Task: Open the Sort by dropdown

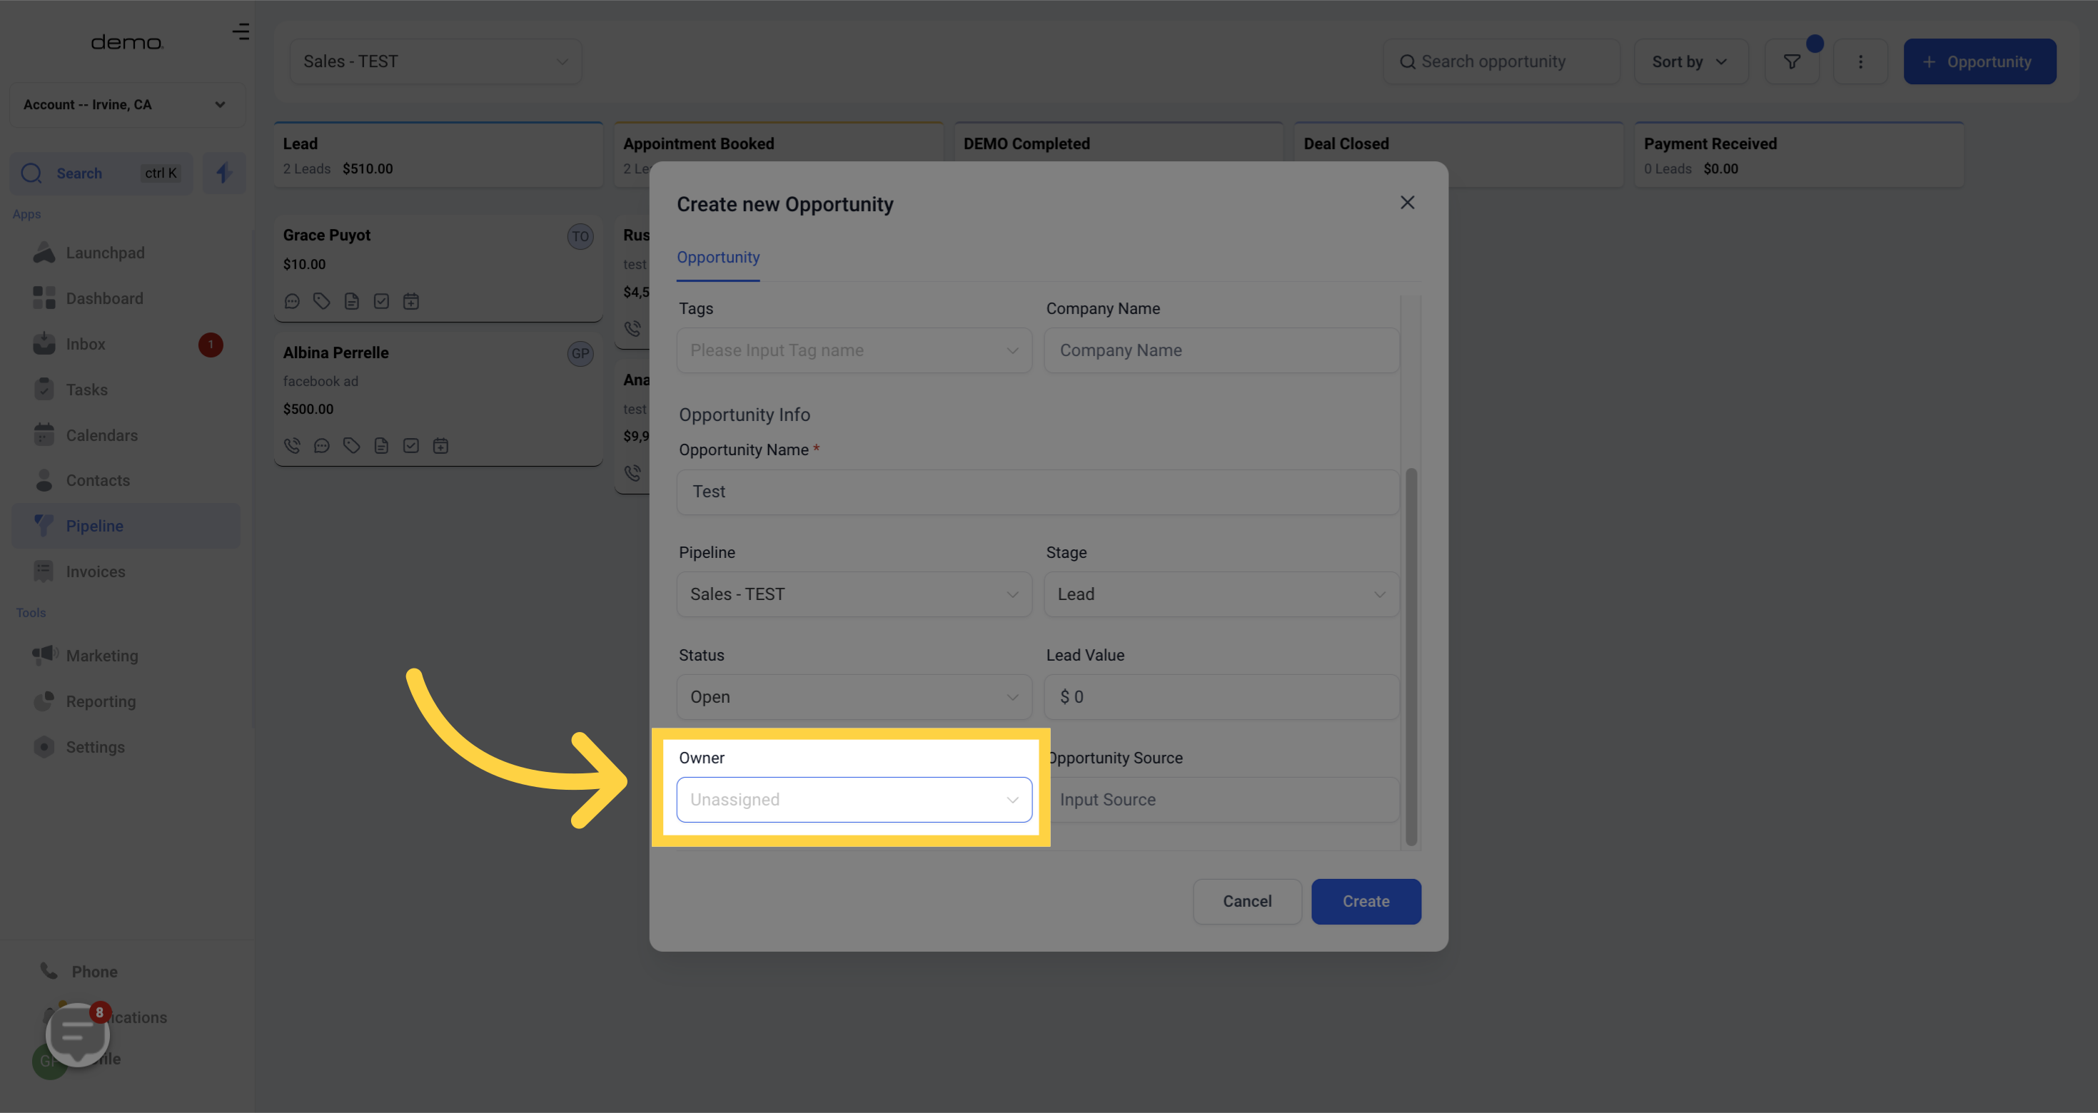Action: coord(1690,62)
